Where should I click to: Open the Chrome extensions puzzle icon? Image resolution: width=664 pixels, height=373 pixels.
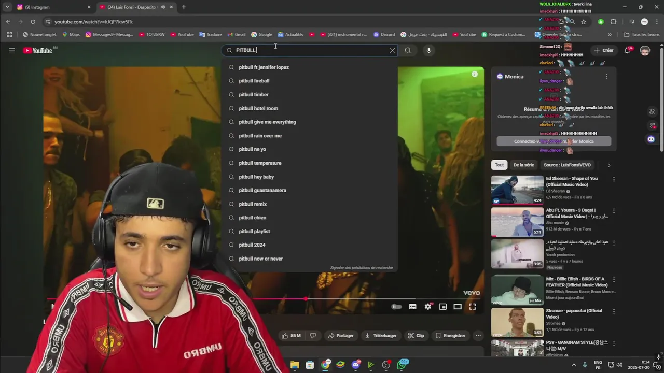pos(614,22)
